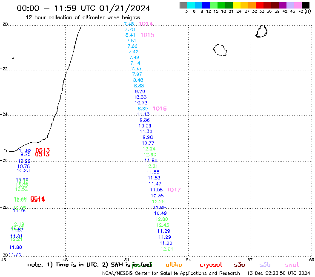Click the wave height value 7.14
This screenshot has height=277, width=315.
tap(135, 63)
